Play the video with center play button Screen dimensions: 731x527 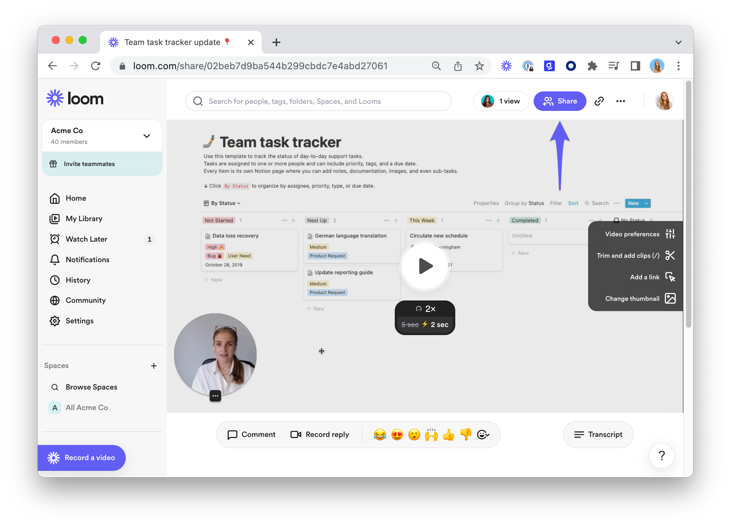click(425, 266)
